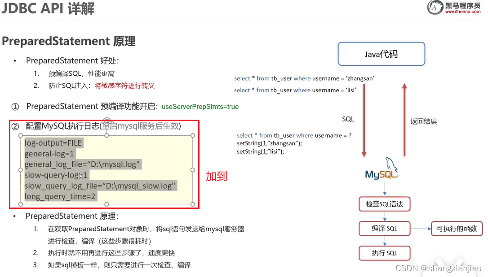Viewport: 488px width, 277px height.
Task: Click the 执行 SQL flowchart box
Action: tap(384, 253)
